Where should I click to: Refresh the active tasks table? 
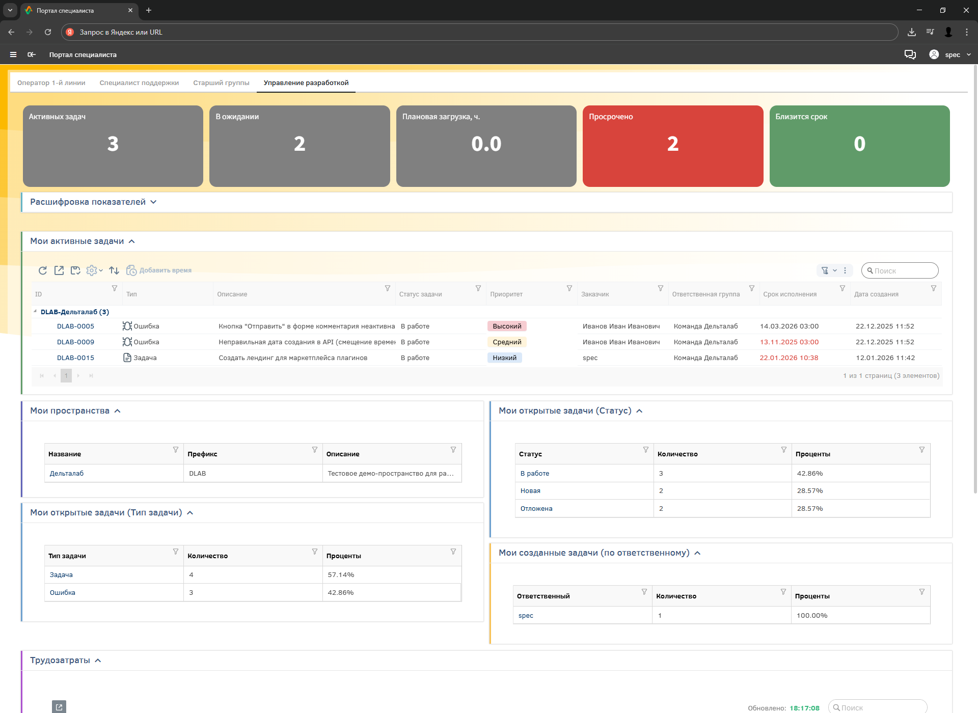pyautogui.click(x=43, y=270)
